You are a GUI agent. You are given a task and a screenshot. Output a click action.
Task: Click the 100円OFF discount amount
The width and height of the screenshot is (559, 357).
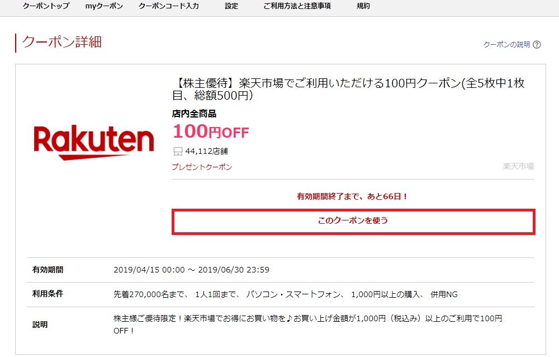(x=211, y=131)
